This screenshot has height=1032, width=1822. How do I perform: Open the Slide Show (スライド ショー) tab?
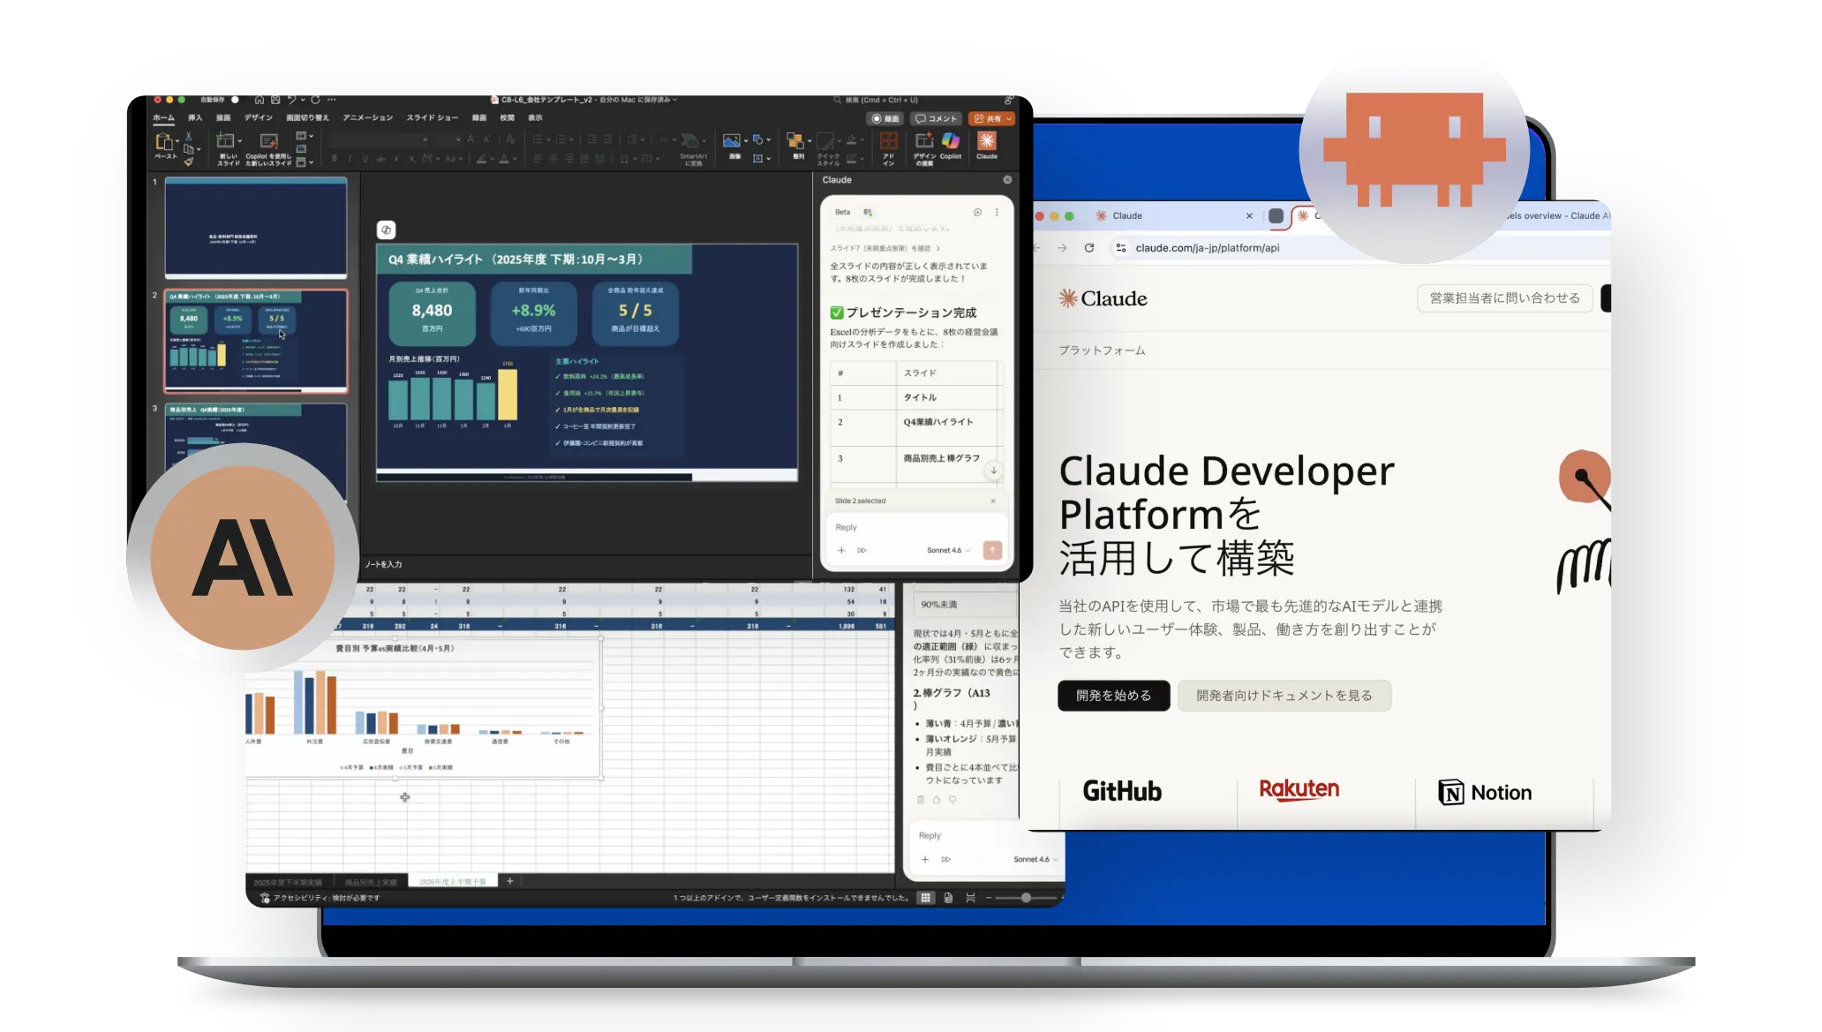tap(433, 117)
